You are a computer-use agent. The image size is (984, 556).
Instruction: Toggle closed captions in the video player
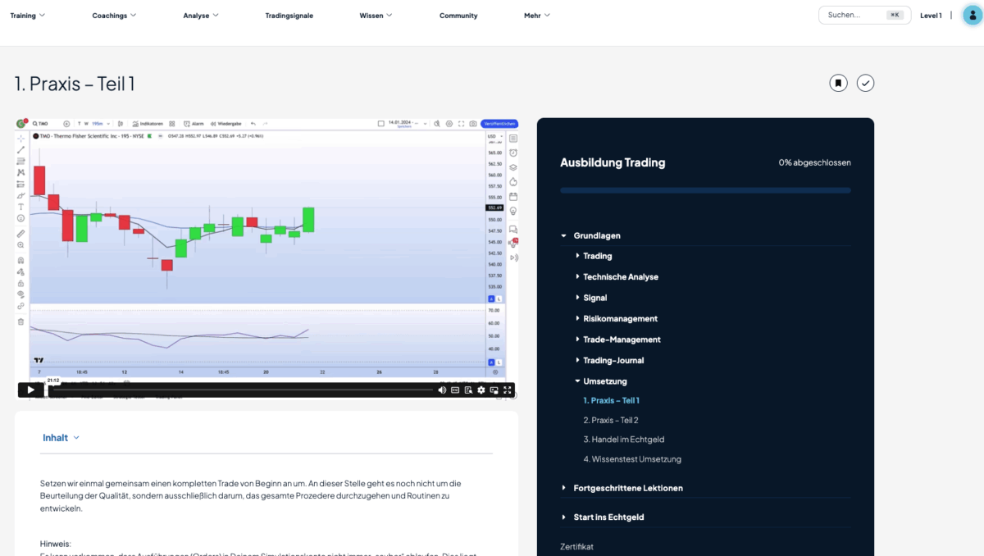(455, 390)
